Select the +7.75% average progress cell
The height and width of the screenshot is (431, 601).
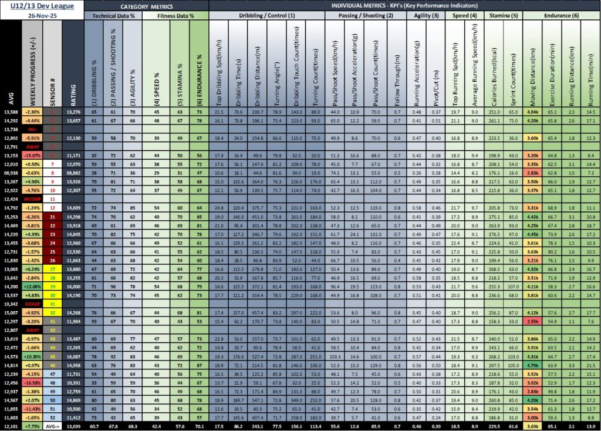point(32,426)
